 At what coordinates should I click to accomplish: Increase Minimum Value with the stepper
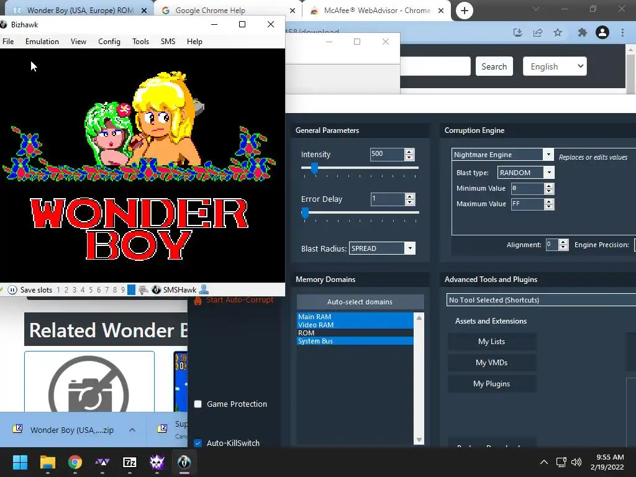(x=549, y=186)
